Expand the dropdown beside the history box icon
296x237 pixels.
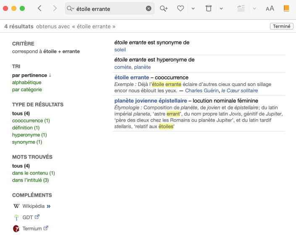coord(221,8)
